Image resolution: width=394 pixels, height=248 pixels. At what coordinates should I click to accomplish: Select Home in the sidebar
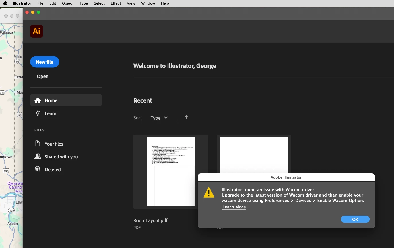pyautogui.click(x=66, y=100)
